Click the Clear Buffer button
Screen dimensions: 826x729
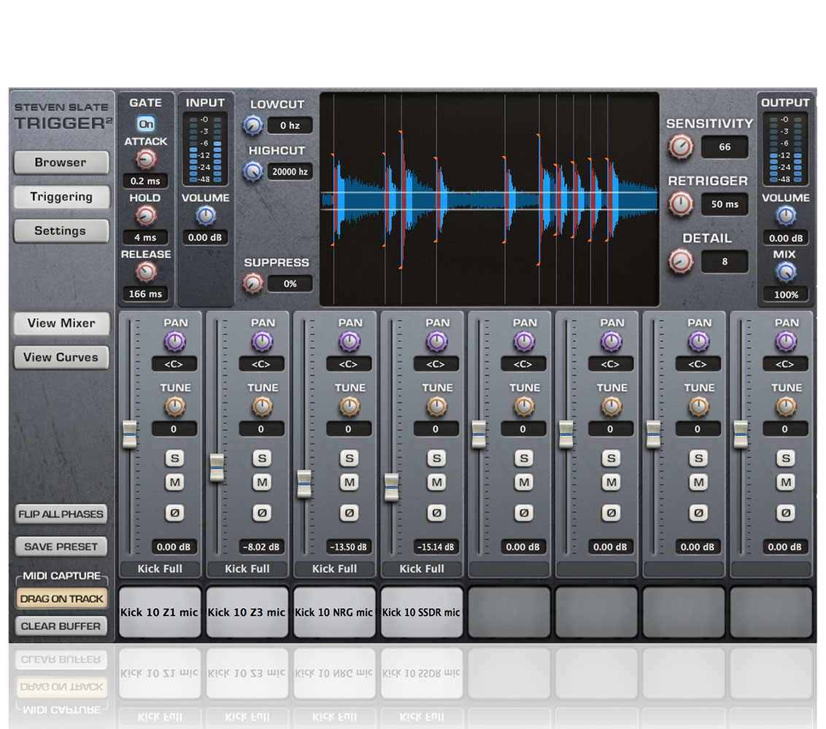[x=61, y=625]
